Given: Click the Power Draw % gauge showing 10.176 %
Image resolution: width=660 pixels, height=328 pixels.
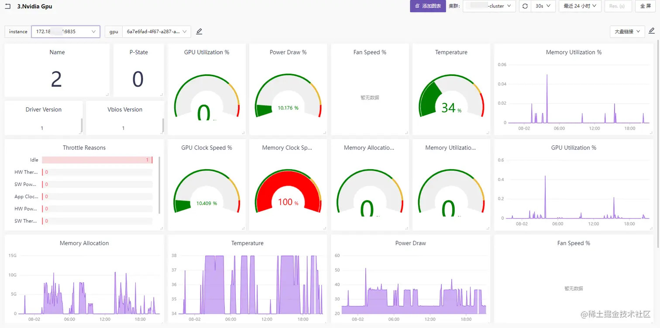Looking at the screenshot, I should click(x=288, y=96).
